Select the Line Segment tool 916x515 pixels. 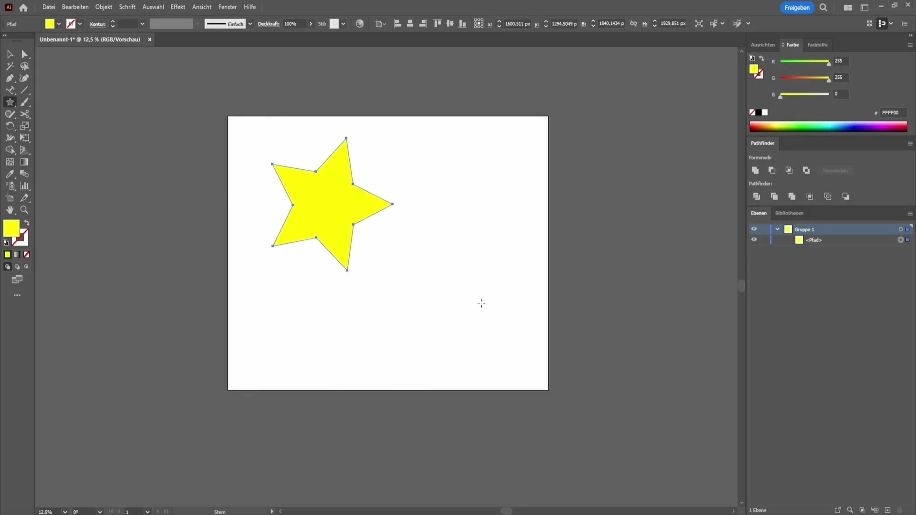[25, 90]
